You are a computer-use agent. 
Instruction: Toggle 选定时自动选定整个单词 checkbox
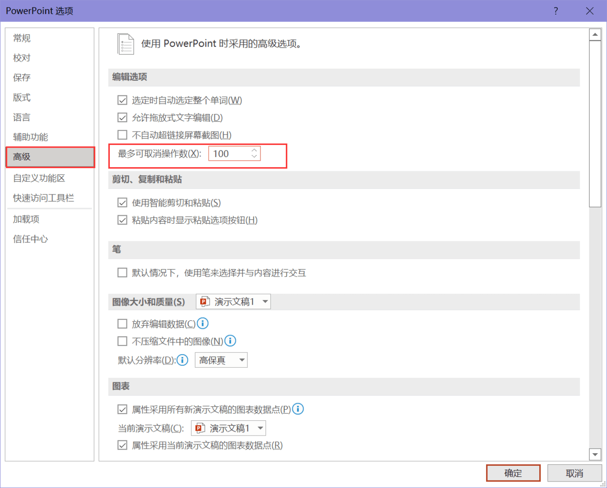[x=122, y=100]
